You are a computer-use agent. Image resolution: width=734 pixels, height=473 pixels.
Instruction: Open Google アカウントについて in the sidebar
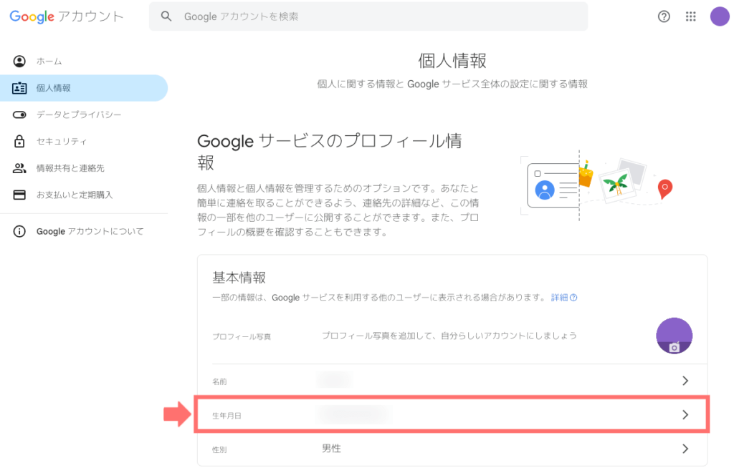click(84, 231)
